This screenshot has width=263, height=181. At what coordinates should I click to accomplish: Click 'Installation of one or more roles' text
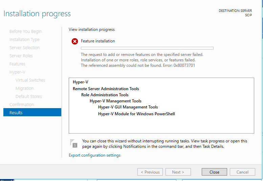[x=138, y=60]
